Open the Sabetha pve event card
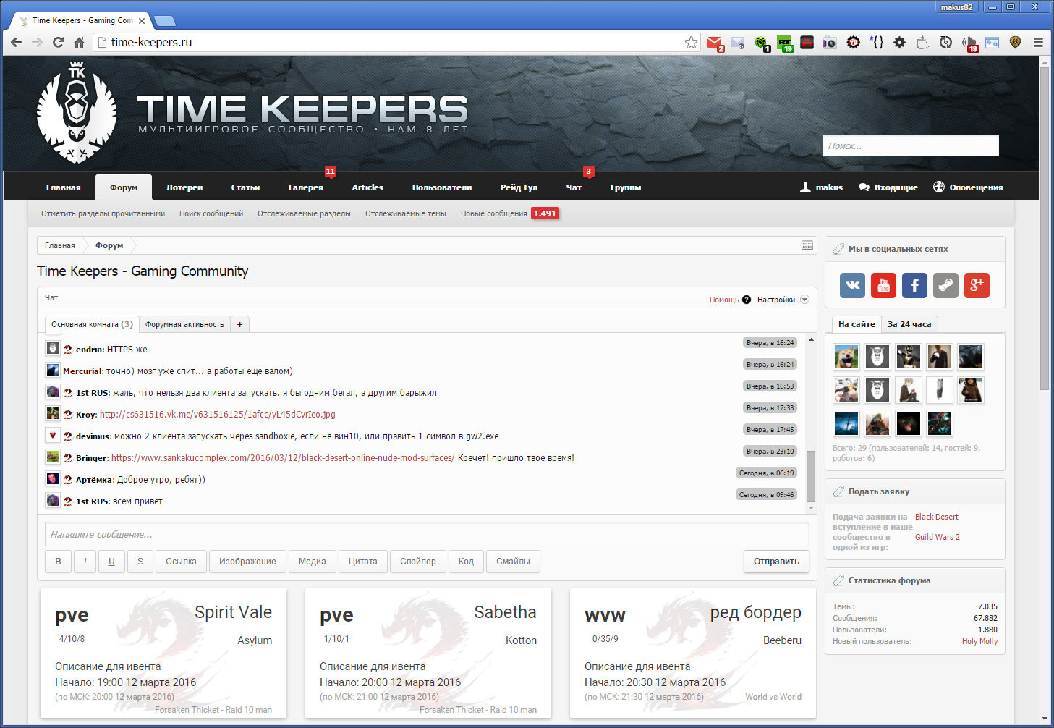This screenshot has width=1054, height=728. tap(428, 653)
